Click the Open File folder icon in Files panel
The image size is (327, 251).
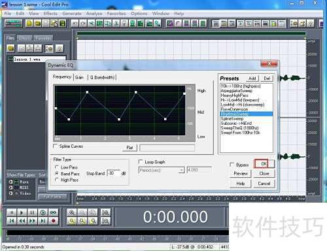point(10,48)
